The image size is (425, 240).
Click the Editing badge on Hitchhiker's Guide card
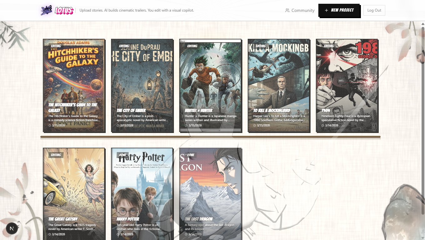coord(56,46)
